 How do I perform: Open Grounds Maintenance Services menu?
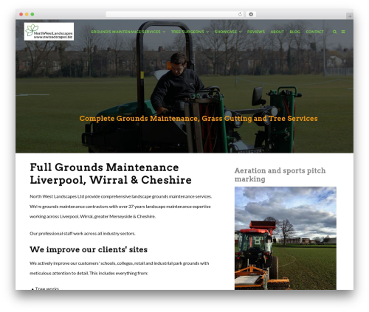(125, 32)
